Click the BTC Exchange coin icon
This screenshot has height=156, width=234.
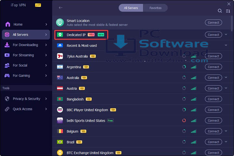[x=60, y=152]
